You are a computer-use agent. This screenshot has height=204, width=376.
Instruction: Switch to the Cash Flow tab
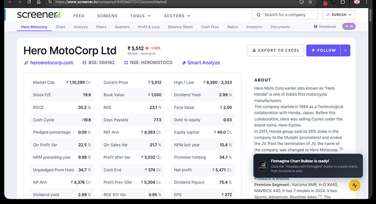pos(210,27)
